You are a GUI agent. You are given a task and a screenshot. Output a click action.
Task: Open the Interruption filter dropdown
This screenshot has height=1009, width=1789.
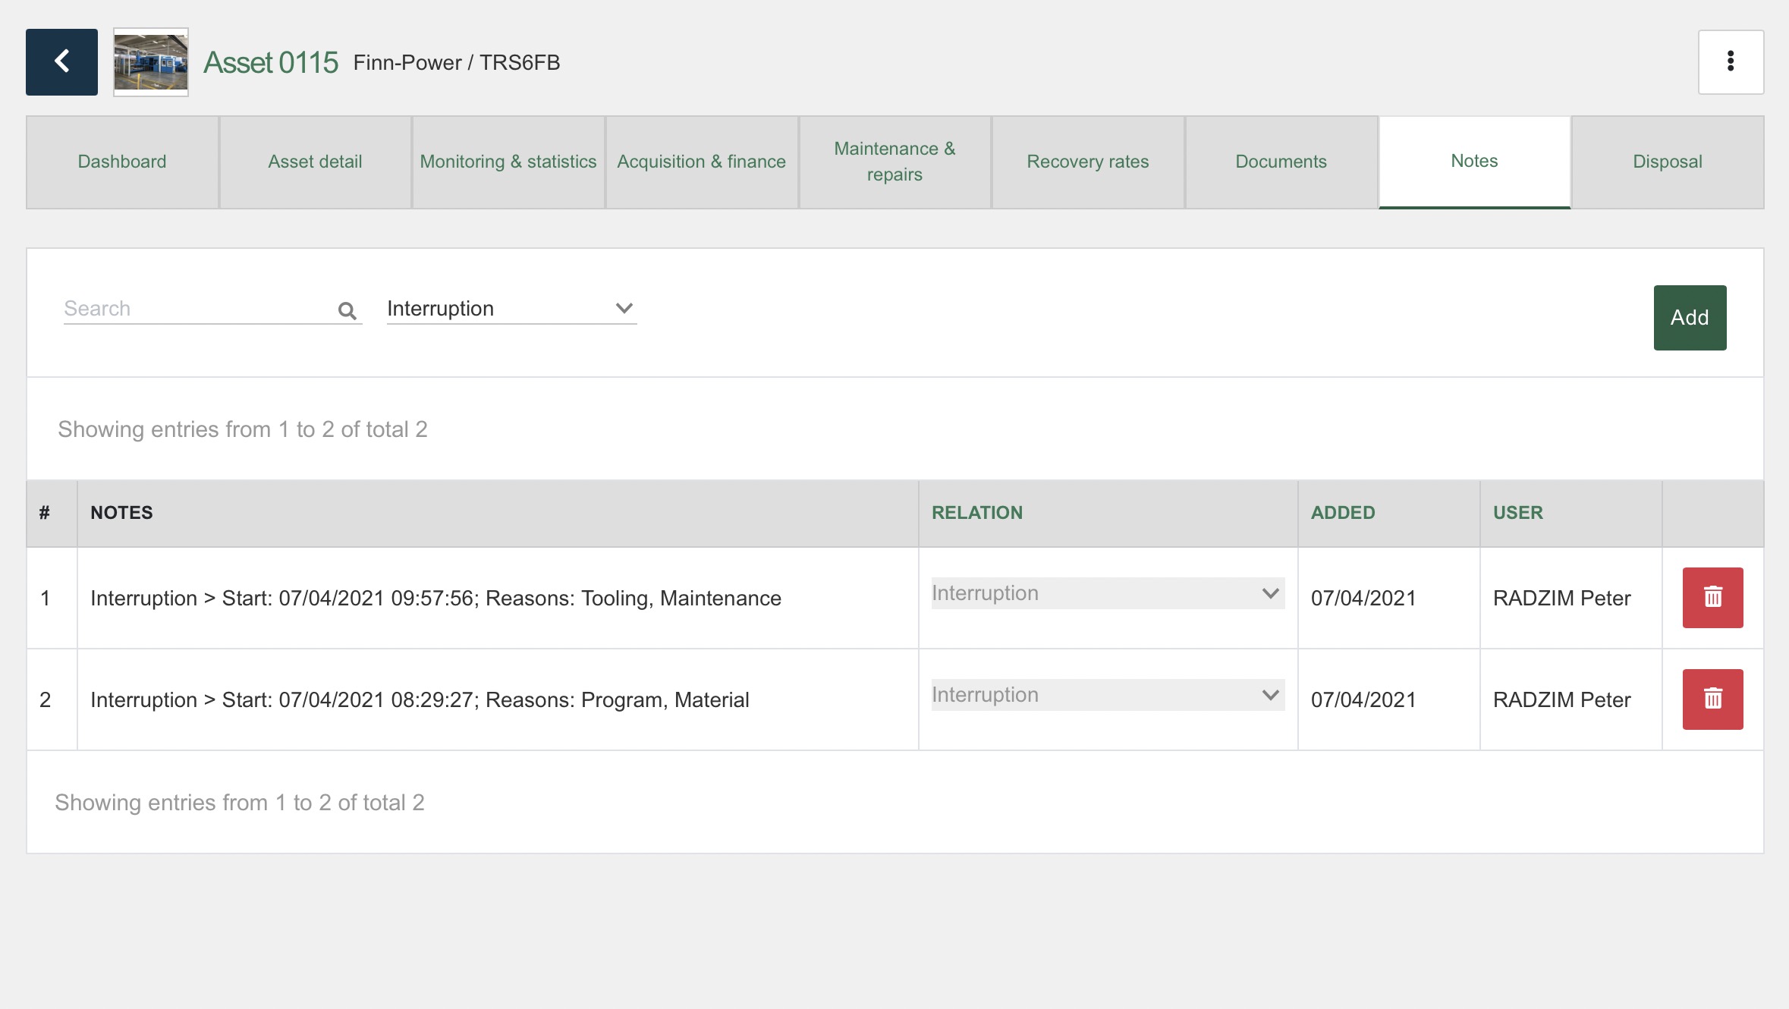tap(510, 308)
